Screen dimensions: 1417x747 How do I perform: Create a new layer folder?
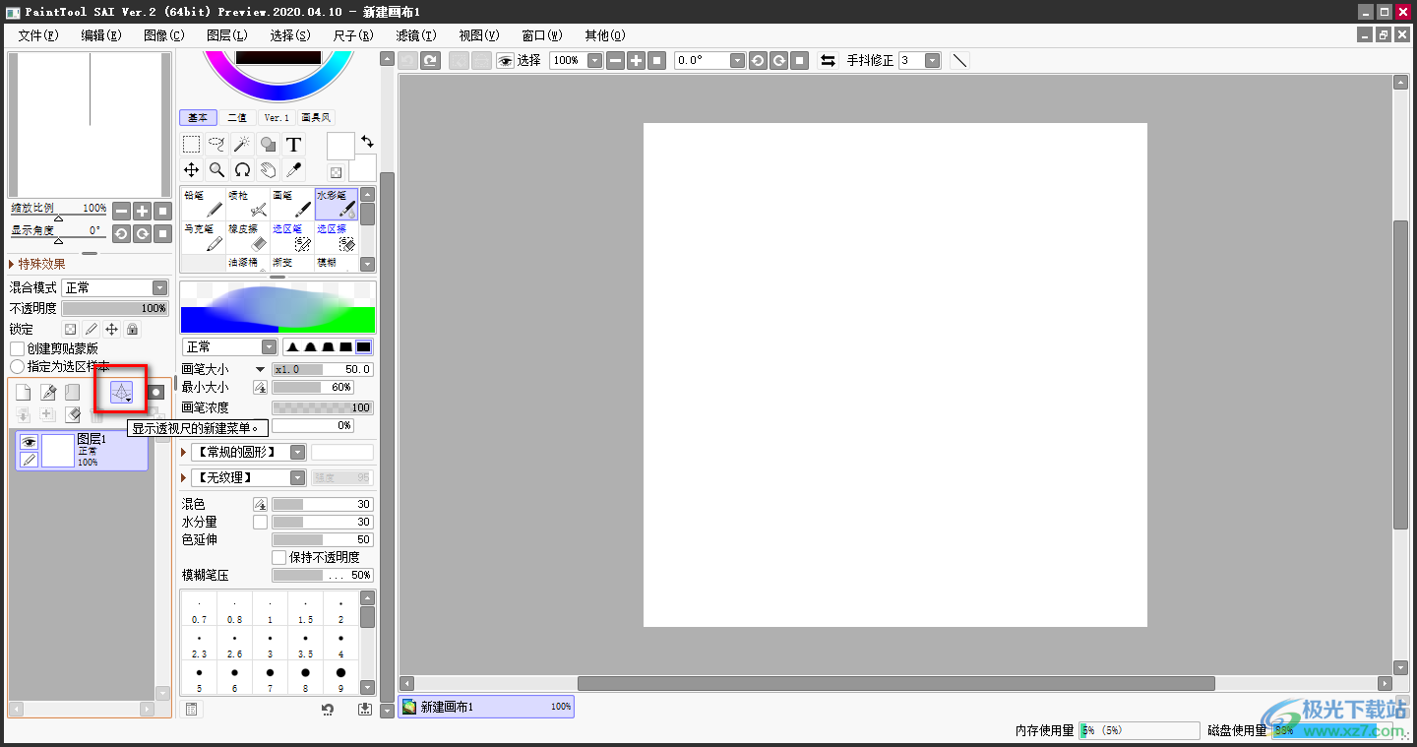point(72,393)
